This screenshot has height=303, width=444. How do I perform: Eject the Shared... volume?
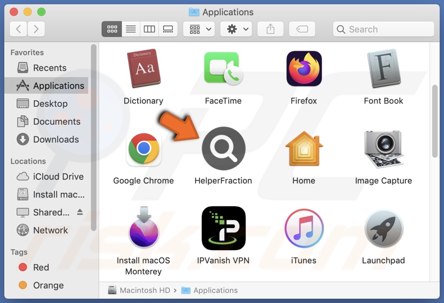(x=80, y=212)
